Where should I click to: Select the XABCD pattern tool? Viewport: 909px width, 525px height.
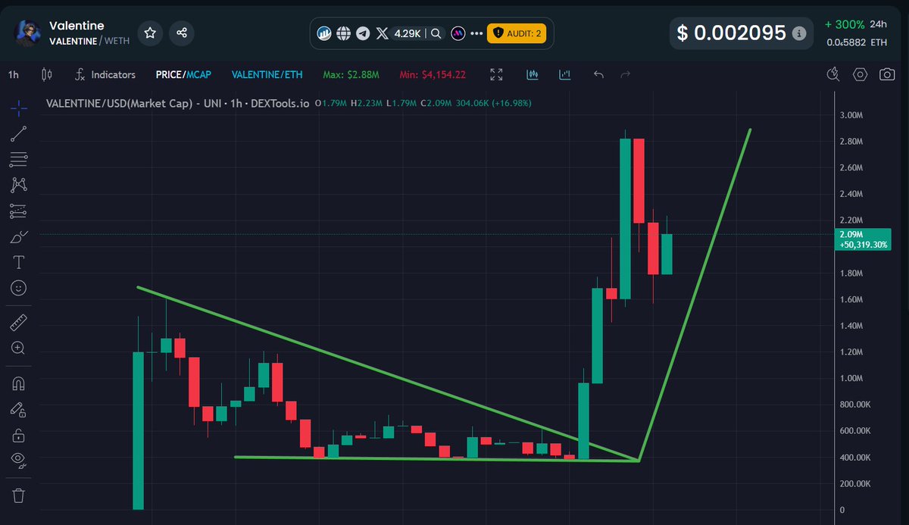coord(19,184)
